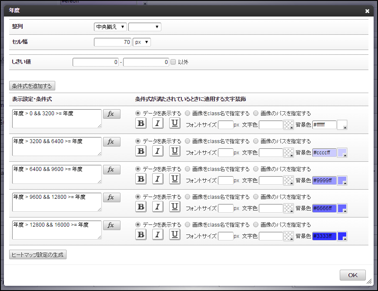Open the fx formula editor for the first condition
This screenshot has width=378, height=291.
(x=113, y=114)
